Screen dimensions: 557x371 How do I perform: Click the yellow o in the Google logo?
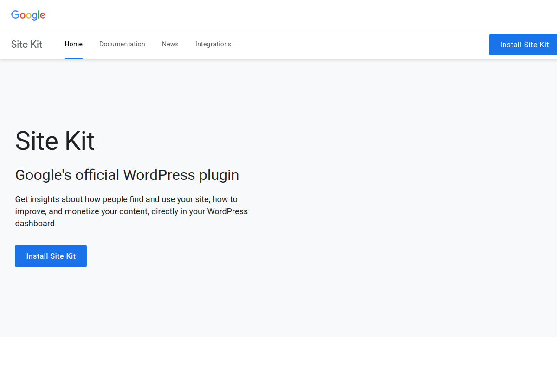tap(30, 16)
